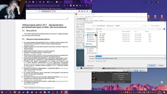Viewport: 167px width, 94px height.
Task: Select file 1-4.PNG in the list
Action: click(x=103, y=34)
